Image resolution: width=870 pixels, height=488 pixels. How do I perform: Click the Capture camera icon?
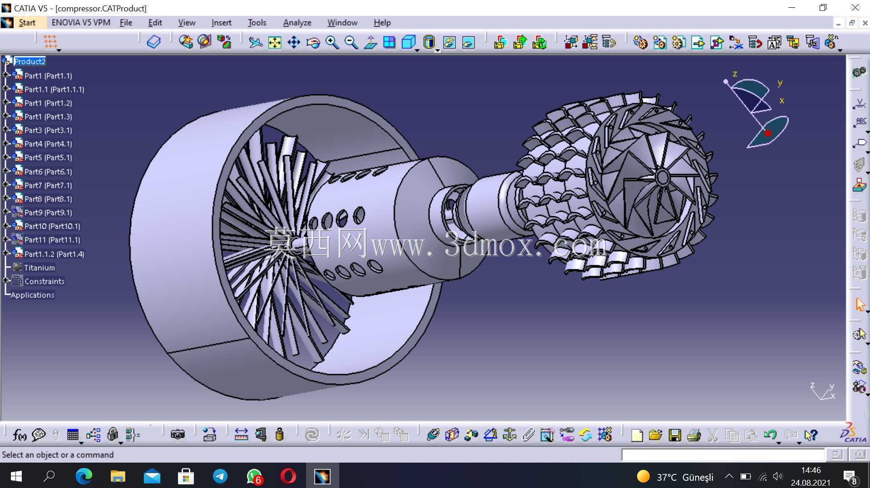tap(178, 435)
